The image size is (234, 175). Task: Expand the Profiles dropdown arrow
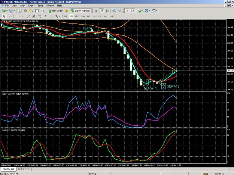14,11
